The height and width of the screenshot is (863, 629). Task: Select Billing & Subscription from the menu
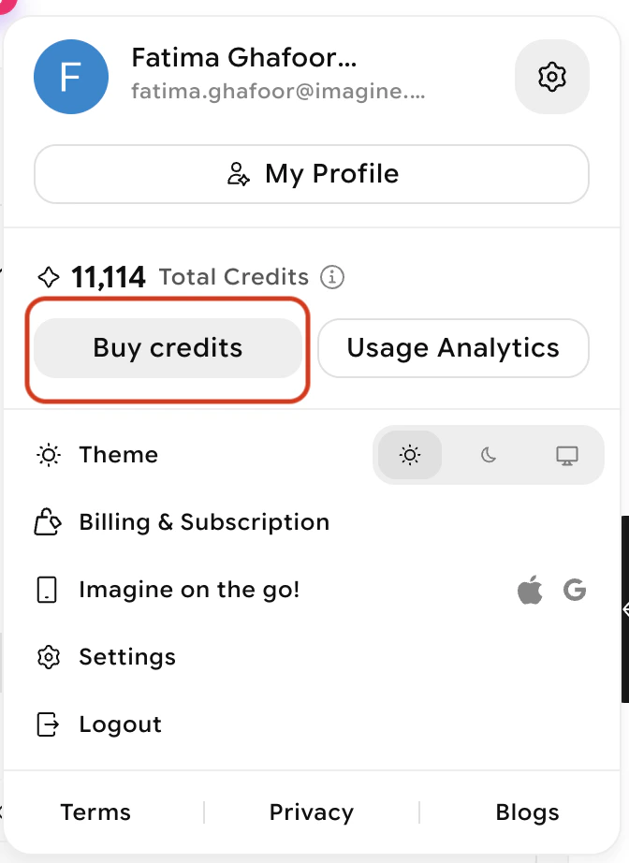click(x=204, y=522)
